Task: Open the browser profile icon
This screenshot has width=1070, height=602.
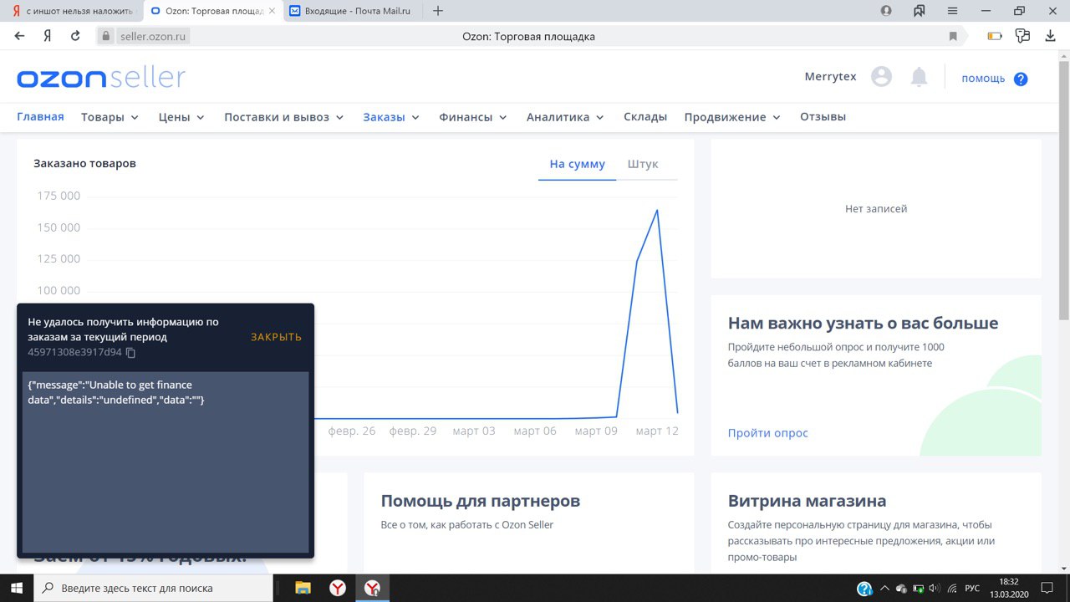Action: [x=886, y=11]
